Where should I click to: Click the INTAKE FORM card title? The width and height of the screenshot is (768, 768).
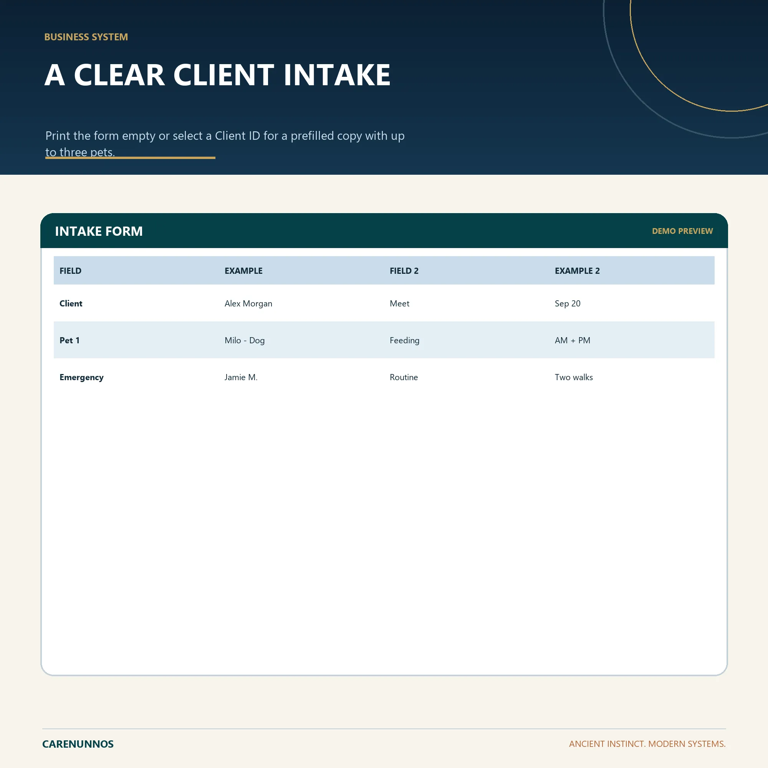99,231
